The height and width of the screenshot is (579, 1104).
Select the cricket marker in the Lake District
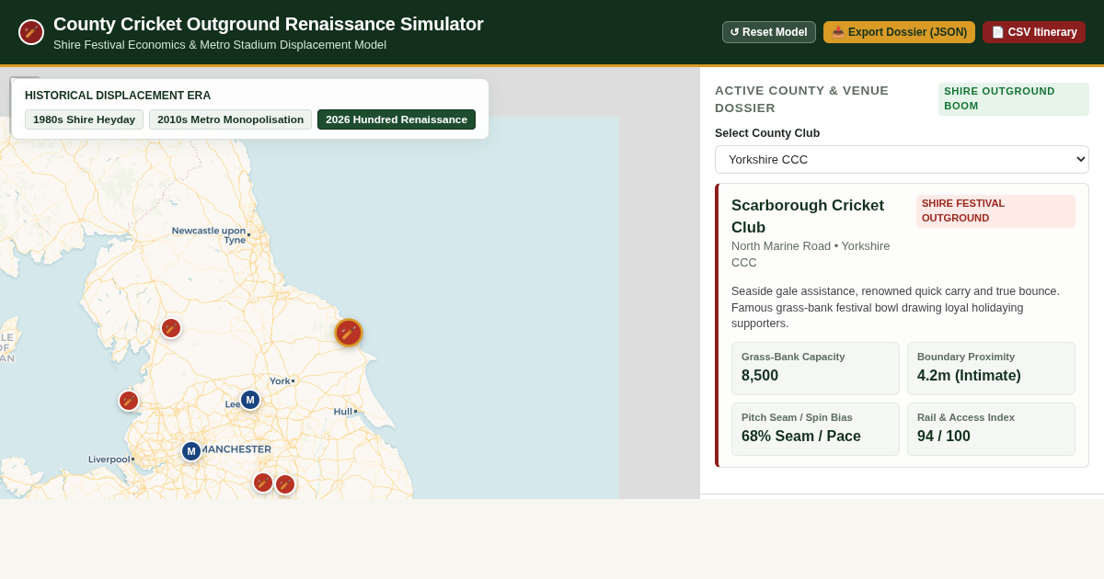[171, 328]
